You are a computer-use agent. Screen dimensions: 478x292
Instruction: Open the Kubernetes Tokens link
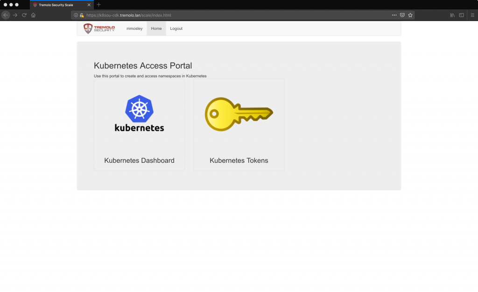click(x=239, y=160)
